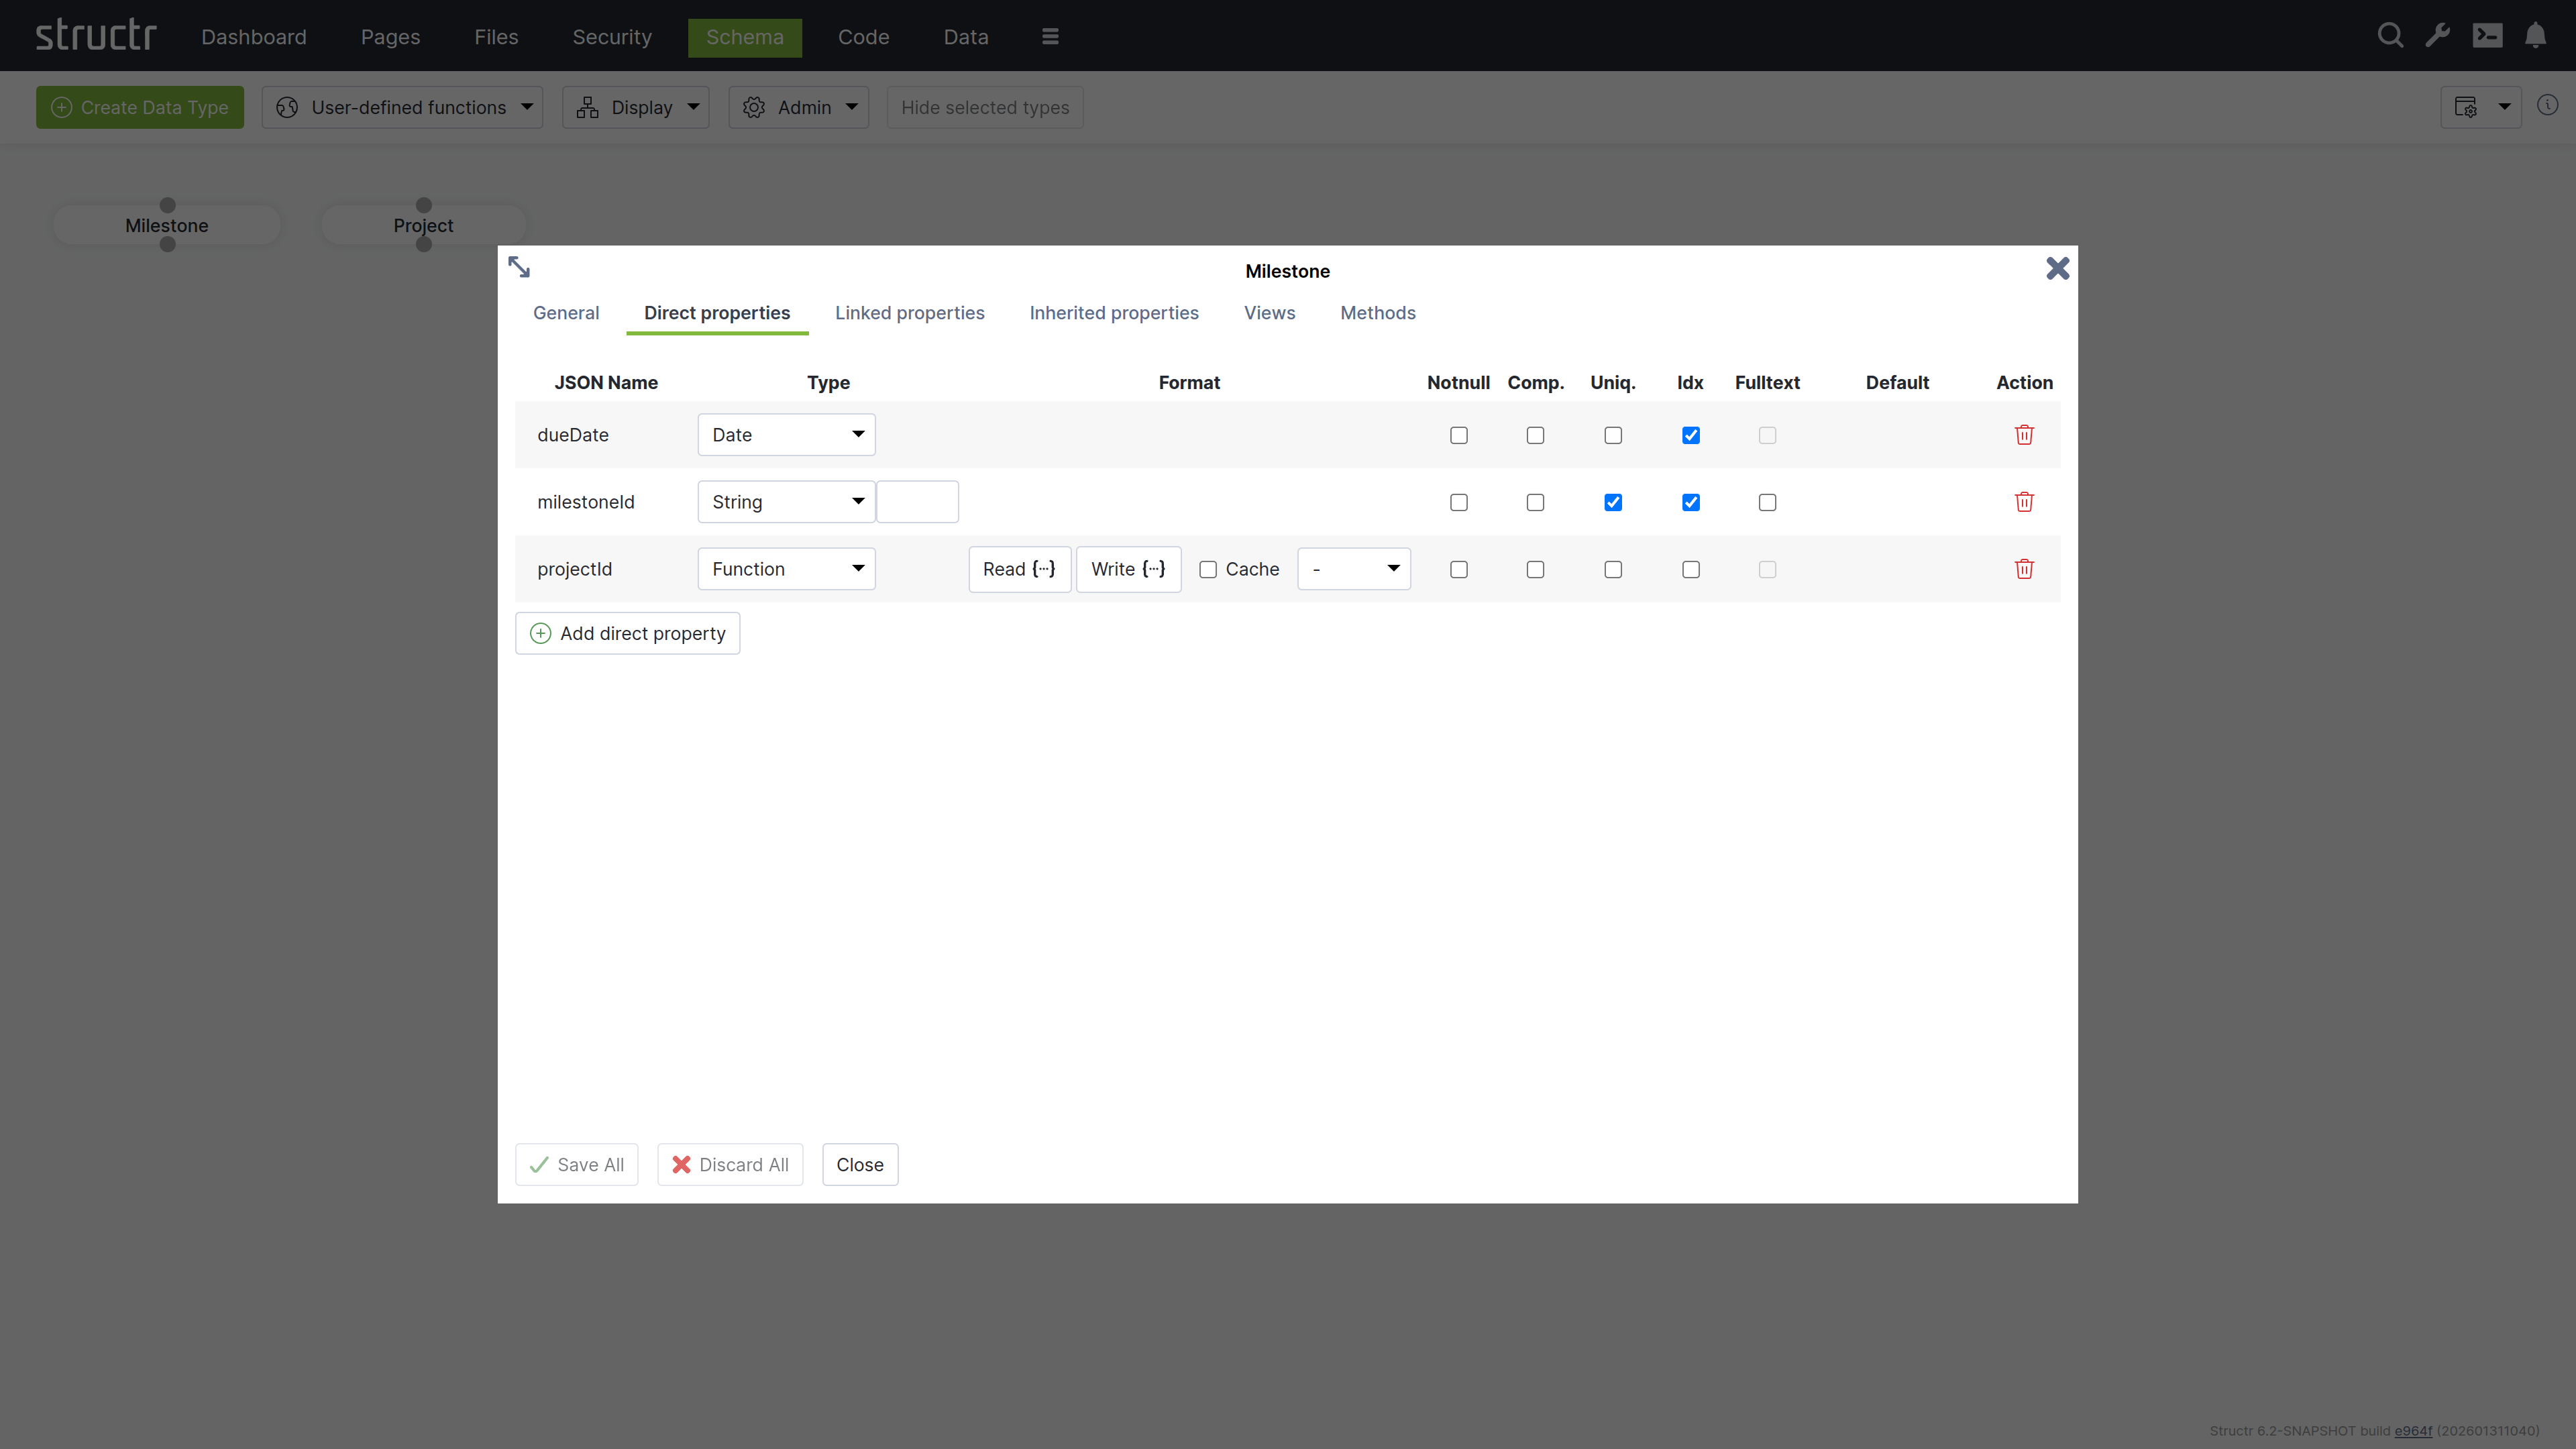Click trash icon in milestoneId row

(x=2024, y=502)
